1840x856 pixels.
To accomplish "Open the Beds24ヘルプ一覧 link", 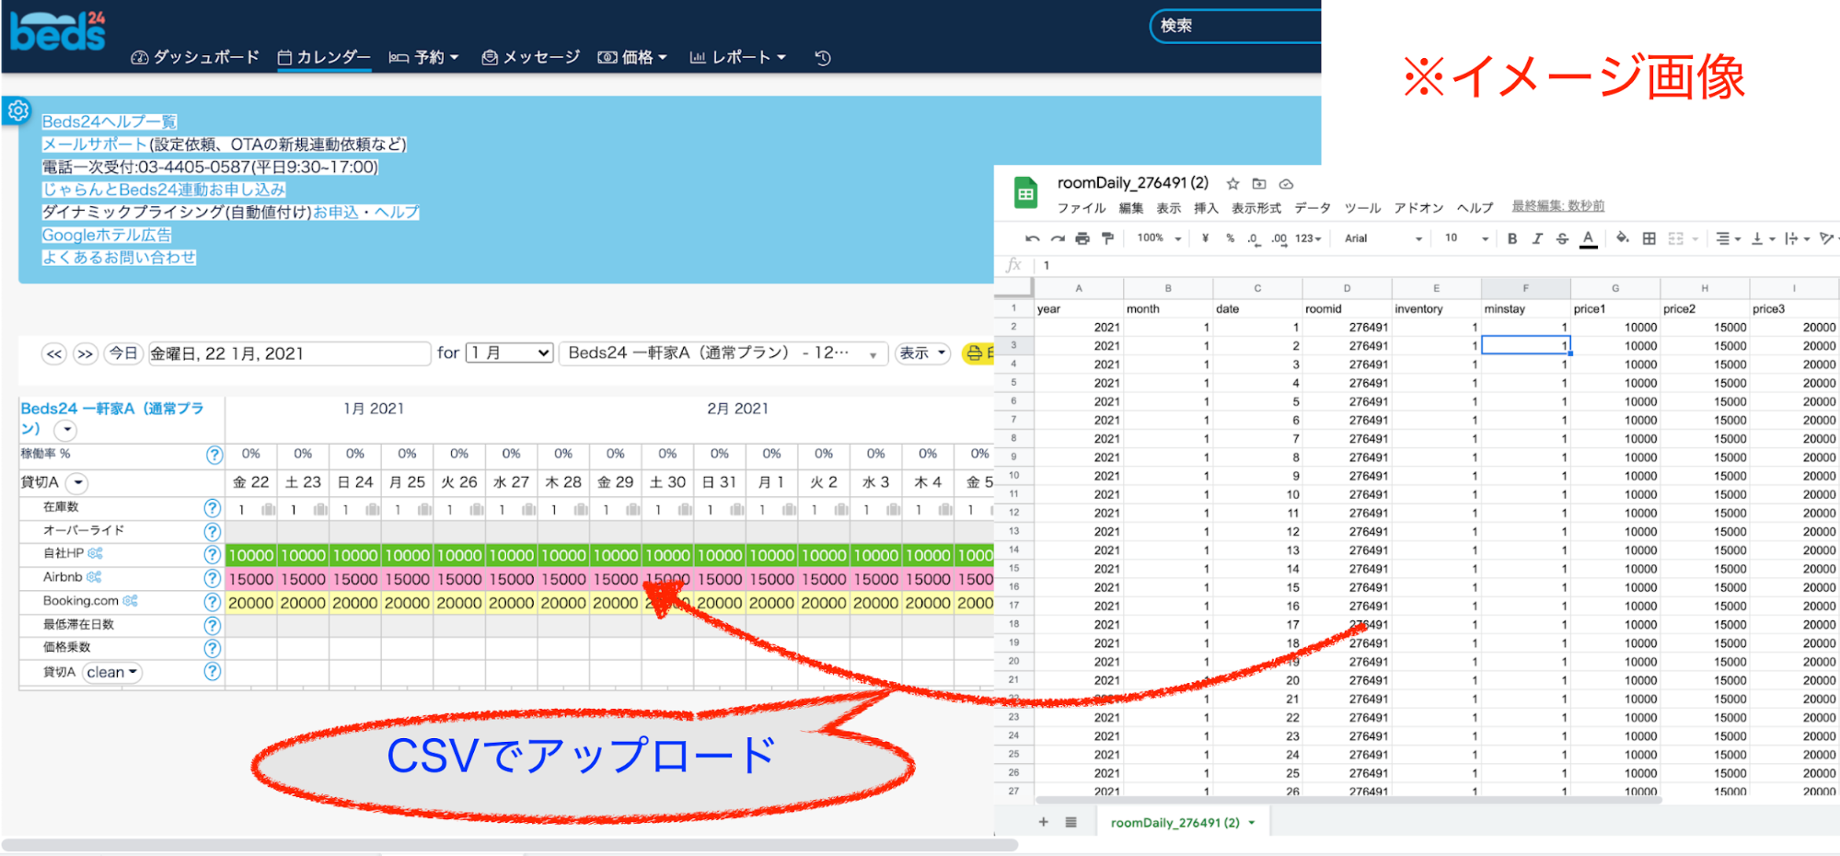I will pos(109,121).
